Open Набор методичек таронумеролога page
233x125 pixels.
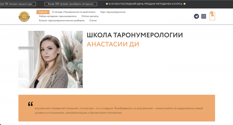[58, 16]
